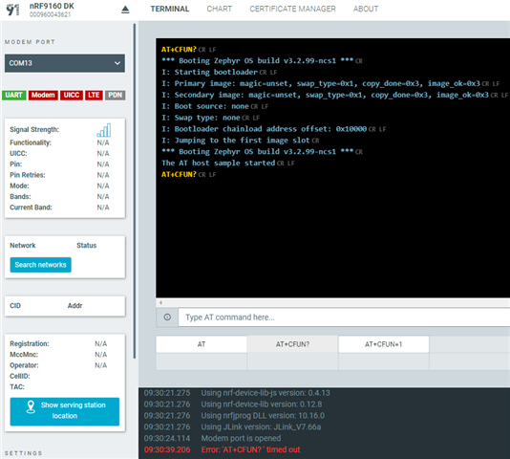Click the nrfjprog DLL version log entry
This screenshot has height=459, width=510.
[x=263, y=415]
